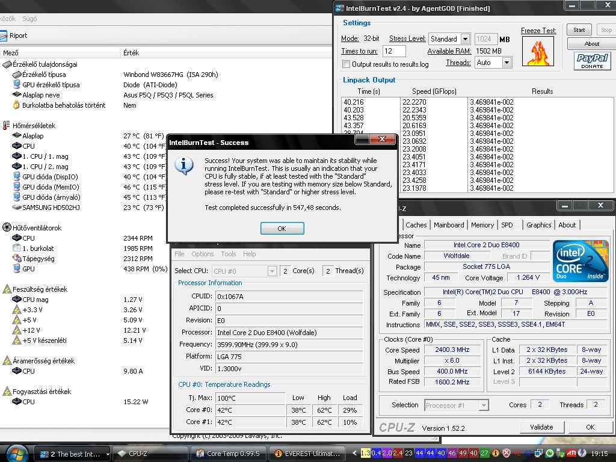The width and height of the screenshot is (616, 462).
Task: Click the 1. burkolat fan icon
Action: click(x=16, y=248)
